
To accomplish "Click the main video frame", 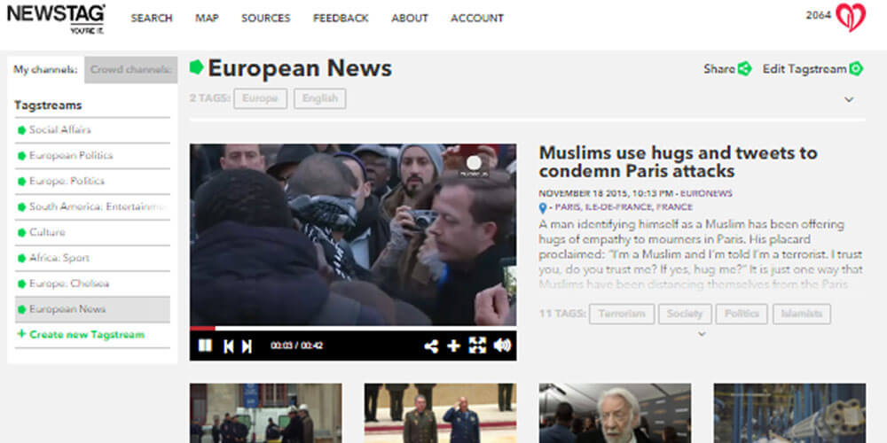I will [353, 235].
